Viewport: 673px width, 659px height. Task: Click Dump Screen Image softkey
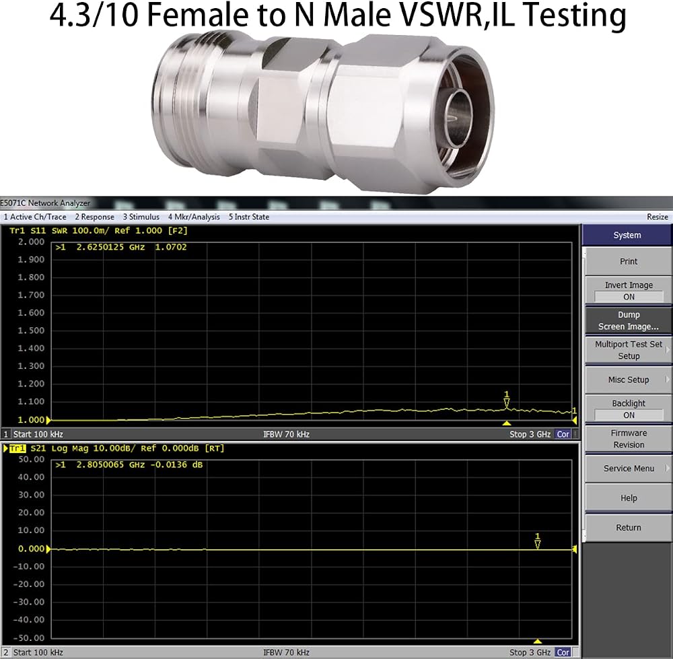coord(629,320)
